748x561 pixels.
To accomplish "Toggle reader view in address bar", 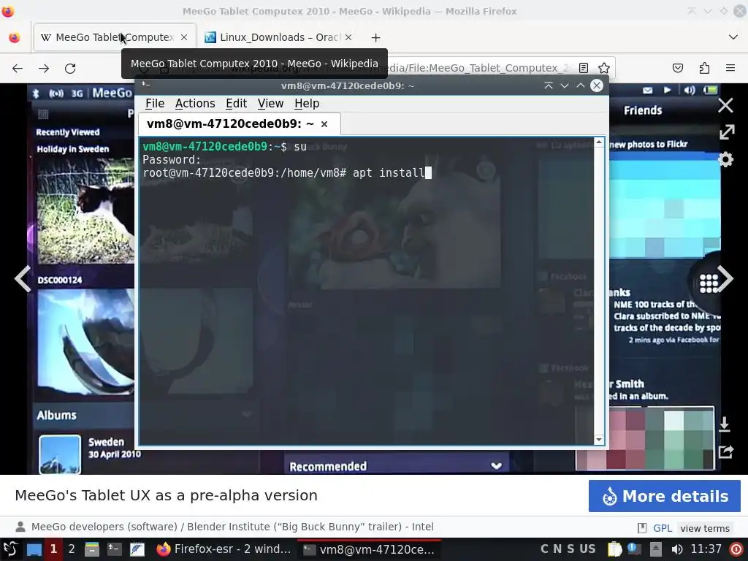I will (x=584, y=68).
